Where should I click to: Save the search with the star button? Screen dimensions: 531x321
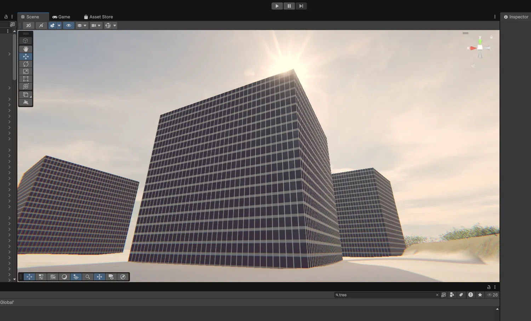480,295
